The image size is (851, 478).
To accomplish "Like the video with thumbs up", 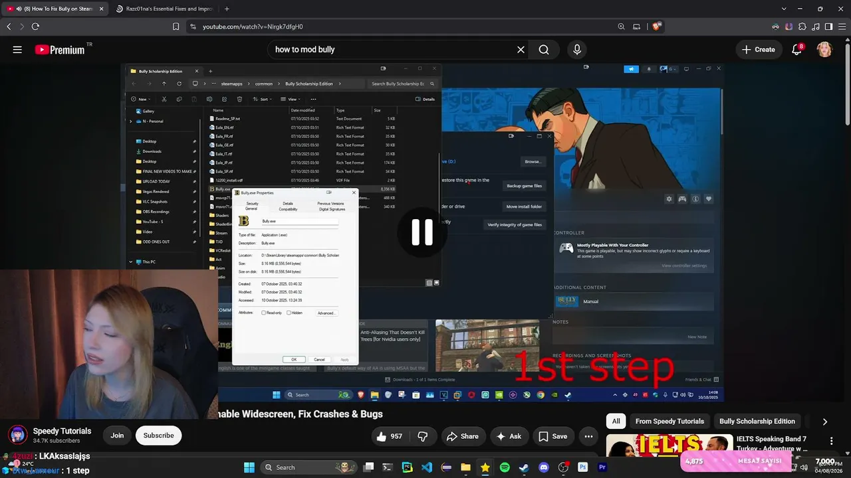I will point(390,436).
